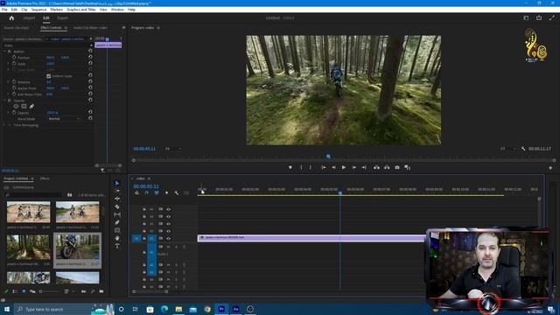
Task: Open Comparison View in Program monitor
Action: (x=407, y=167)
